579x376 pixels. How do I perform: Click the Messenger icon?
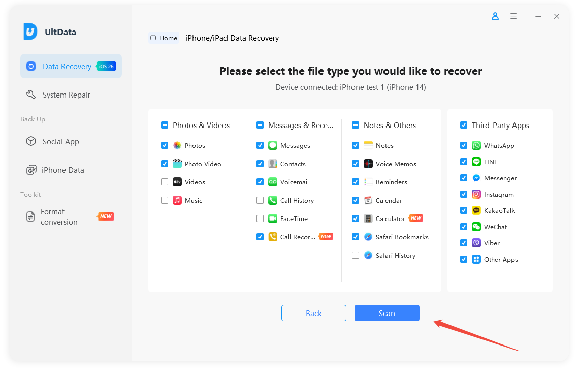[x=476, y=178]
